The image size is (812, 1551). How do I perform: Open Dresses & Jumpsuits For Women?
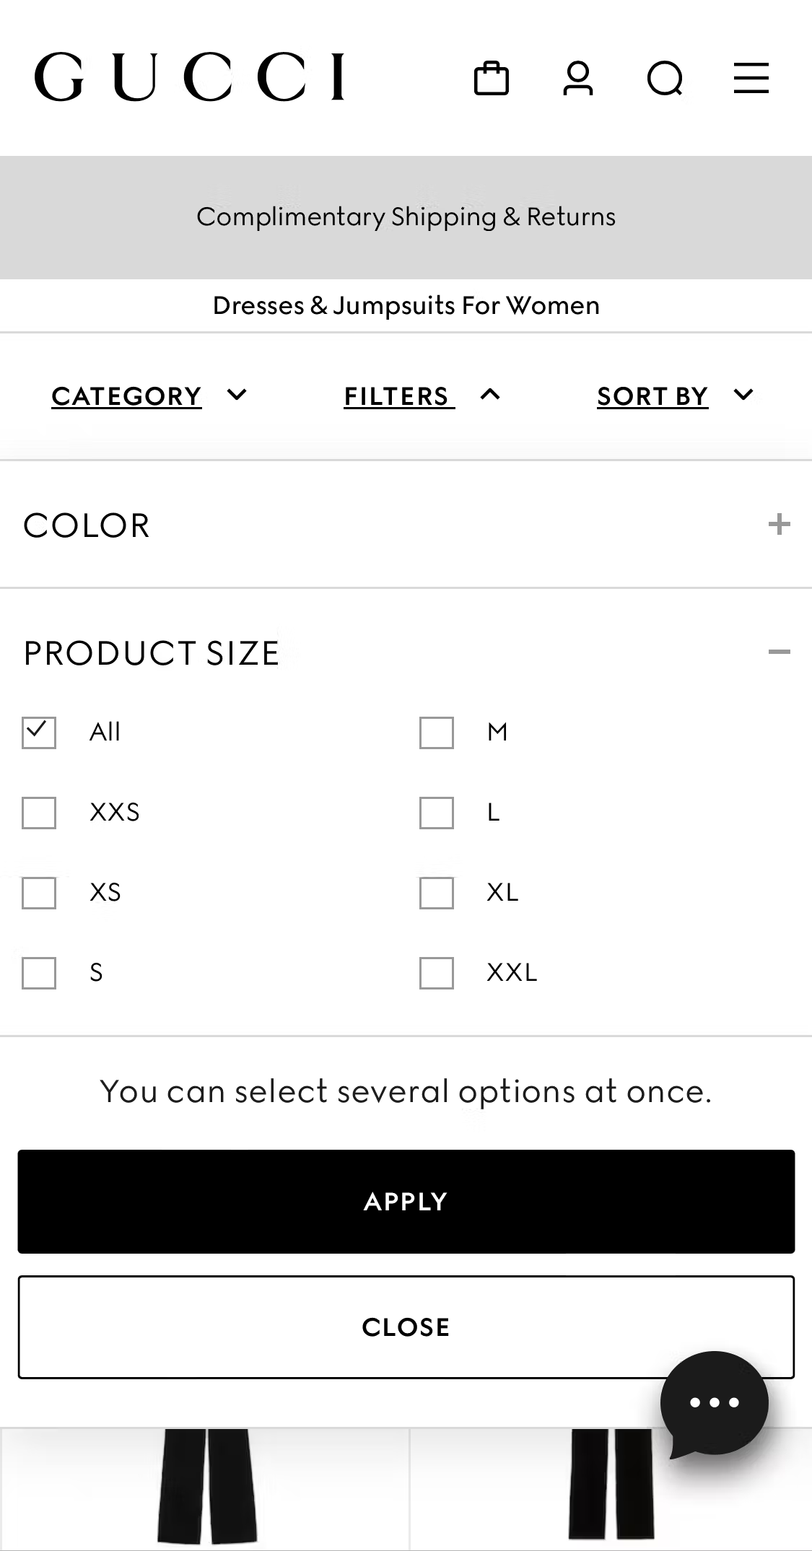pyautogui.click(x=406, y=305)
